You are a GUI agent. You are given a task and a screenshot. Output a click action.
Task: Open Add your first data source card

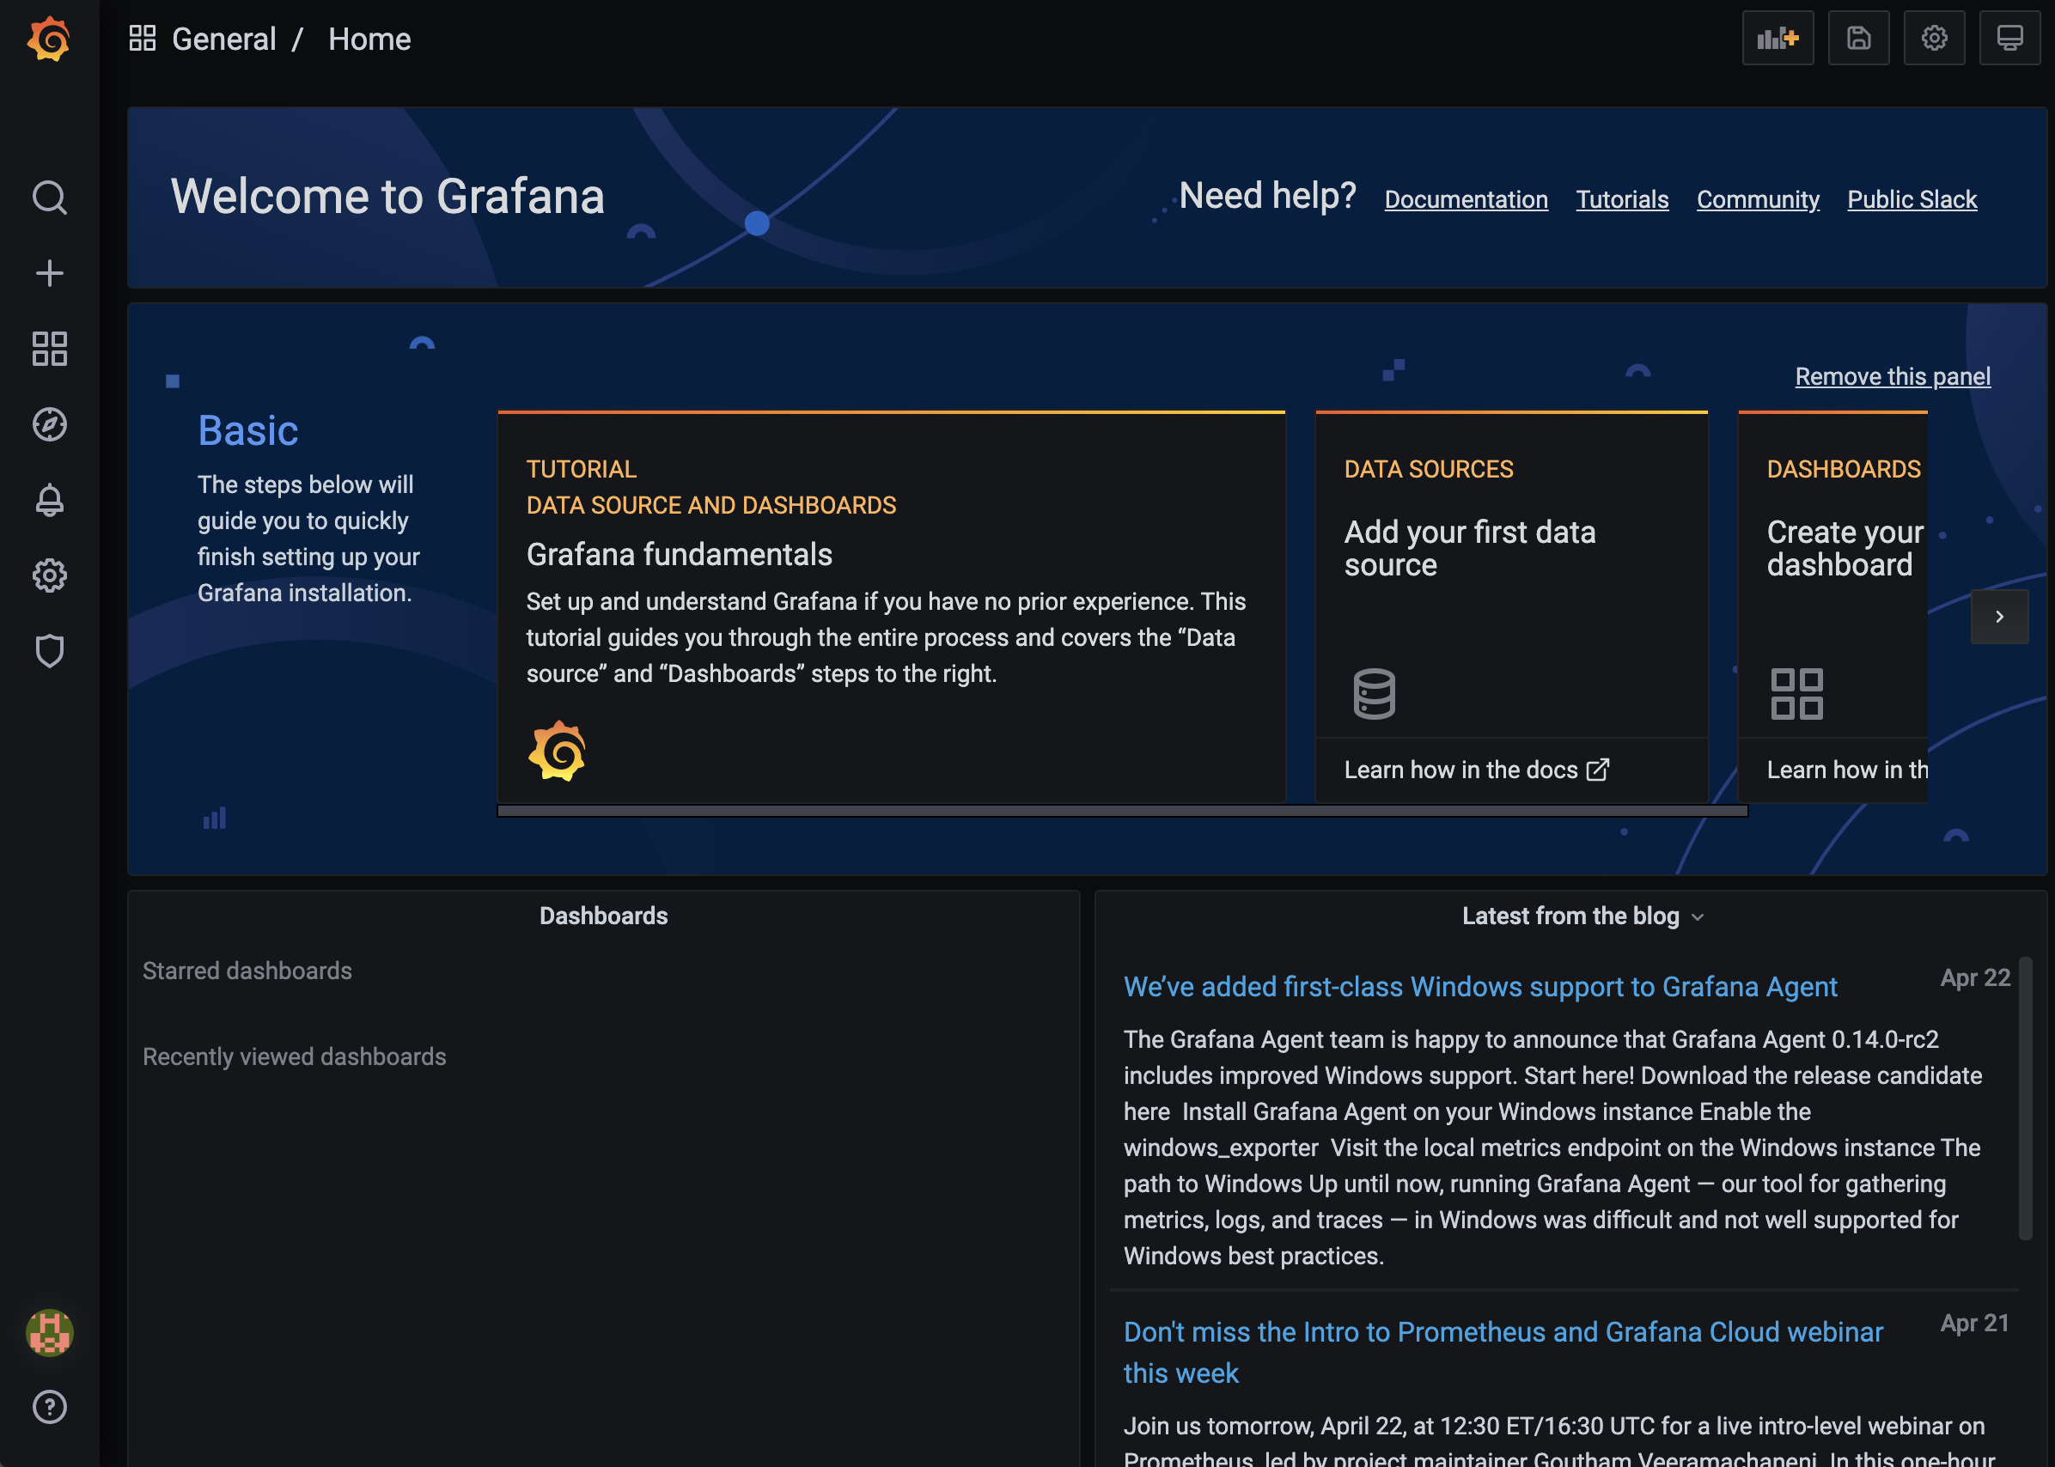pos(1511,574)
